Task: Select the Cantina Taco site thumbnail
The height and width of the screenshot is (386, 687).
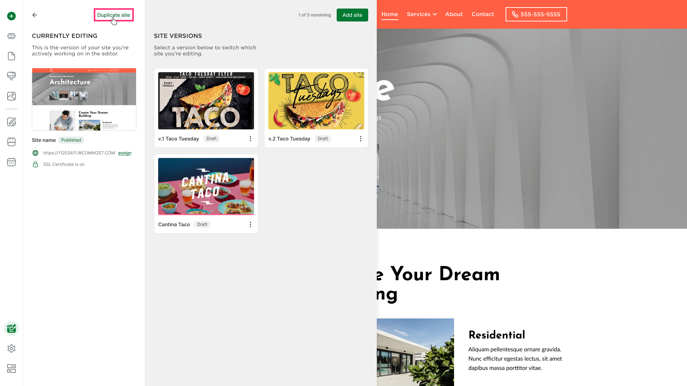Action: 206,187
